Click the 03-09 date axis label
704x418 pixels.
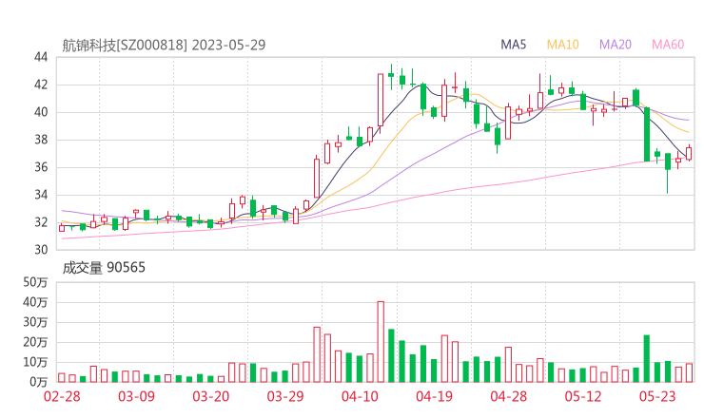(x=136, y=396)
